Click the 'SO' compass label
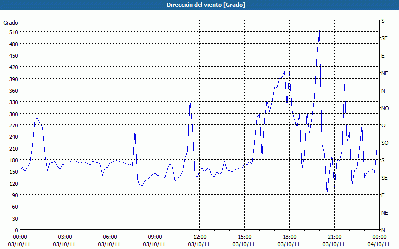The image size is (399, 249). (385, 143)
